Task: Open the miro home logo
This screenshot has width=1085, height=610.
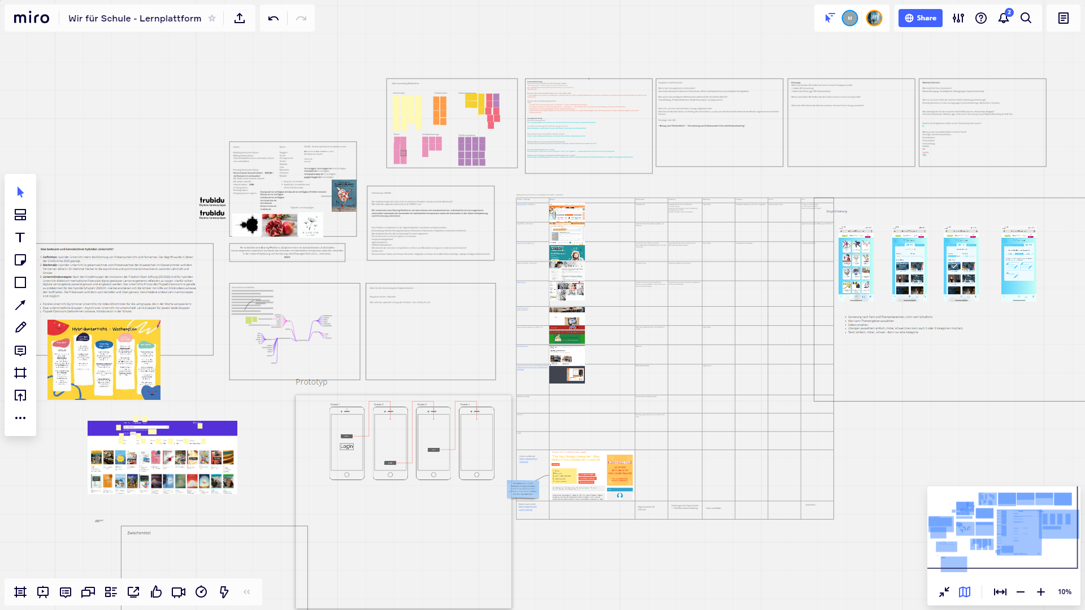Action: pyautogui.click(x=32, y=18)
